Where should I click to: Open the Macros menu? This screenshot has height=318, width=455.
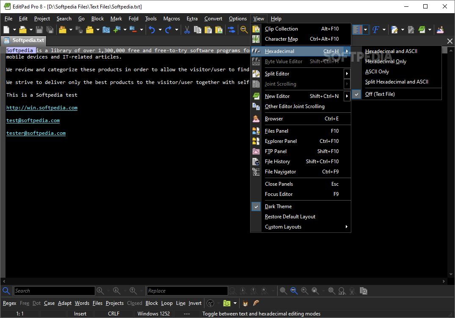(x=171, y=19)
